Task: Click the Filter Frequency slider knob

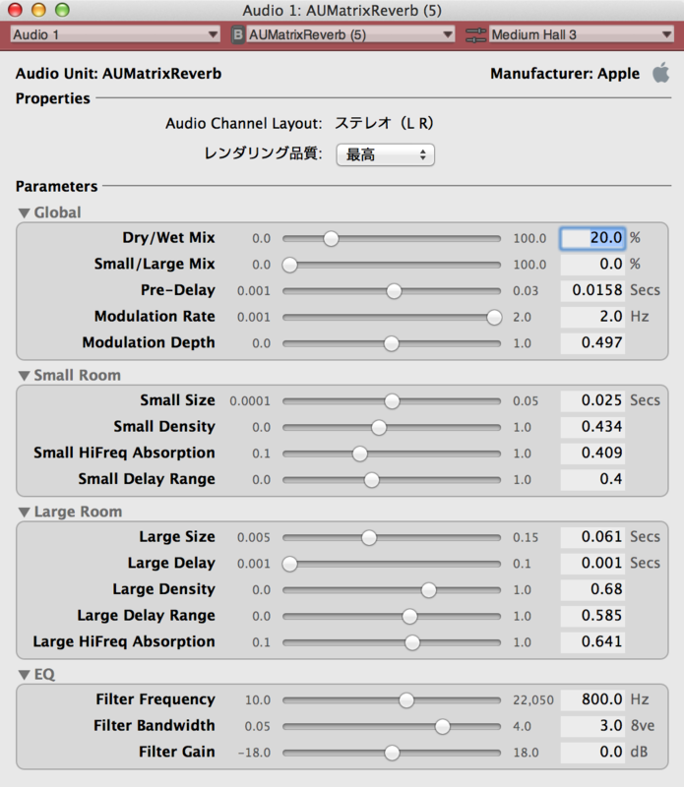Action: pyautogui.click(x=406, y=700)
